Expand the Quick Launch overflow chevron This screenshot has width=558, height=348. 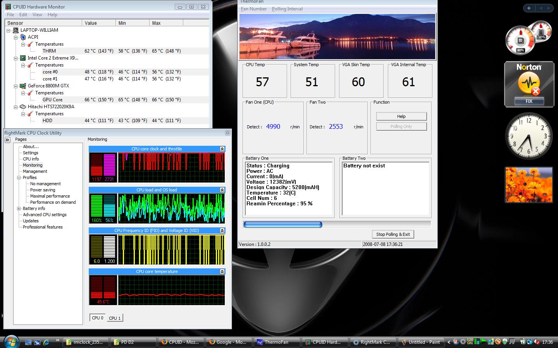pos(58,340)
